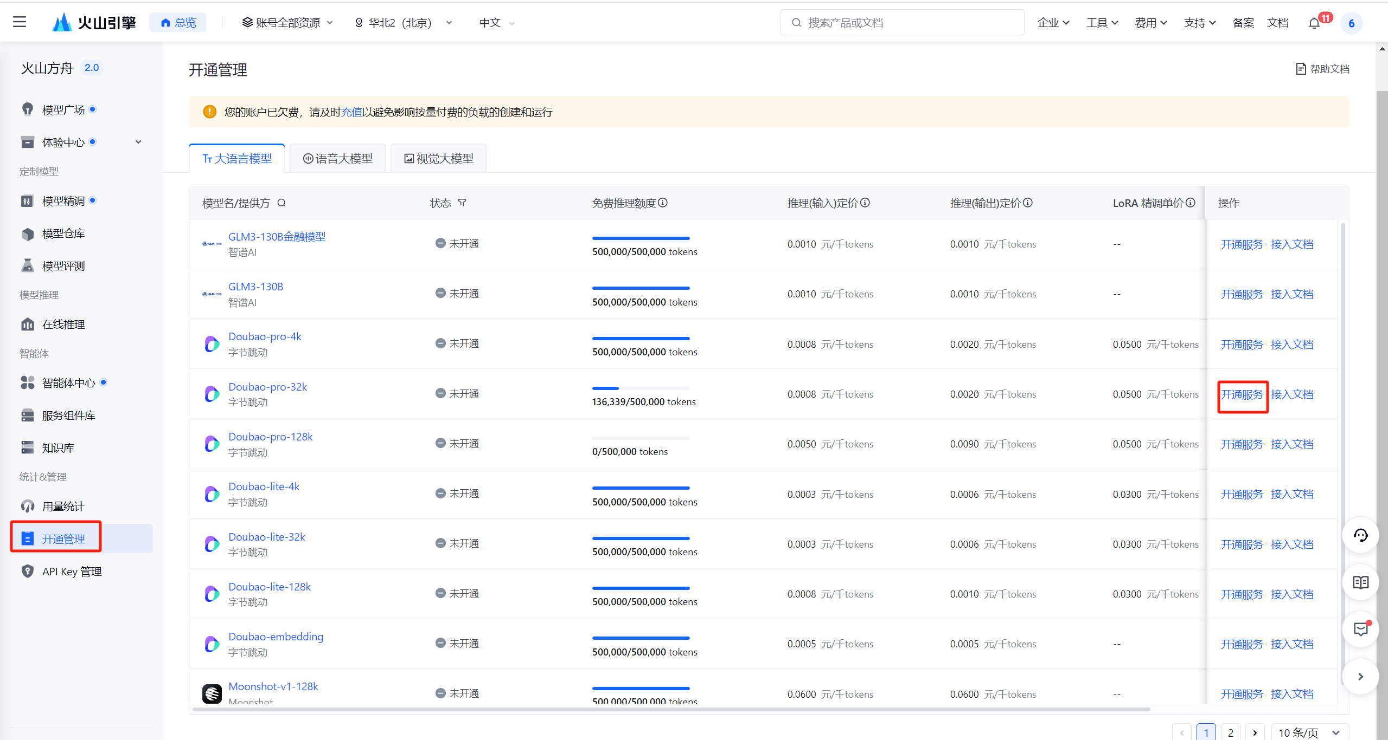Go to page 2 in pagination

1231,732
